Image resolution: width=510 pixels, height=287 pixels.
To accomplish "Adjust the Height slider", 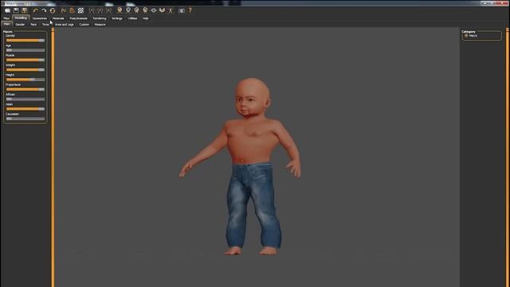I will [25, 80].
